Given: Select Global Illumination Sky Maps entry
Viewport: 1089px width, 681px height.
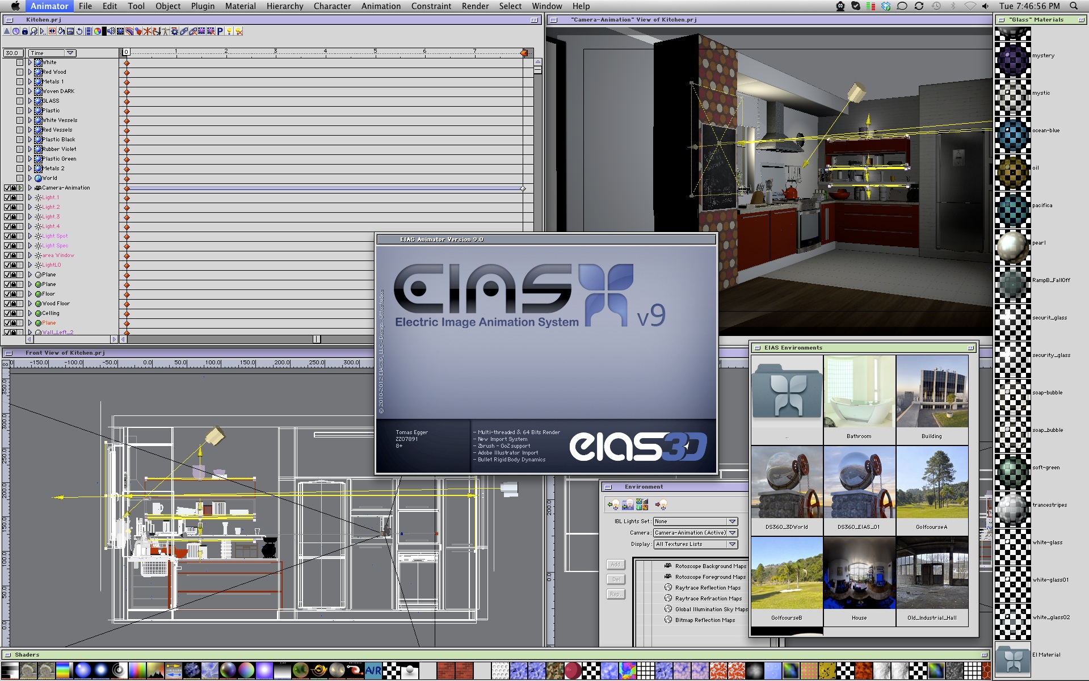Looking at the screenshot, I should click(x=712, y=609).
